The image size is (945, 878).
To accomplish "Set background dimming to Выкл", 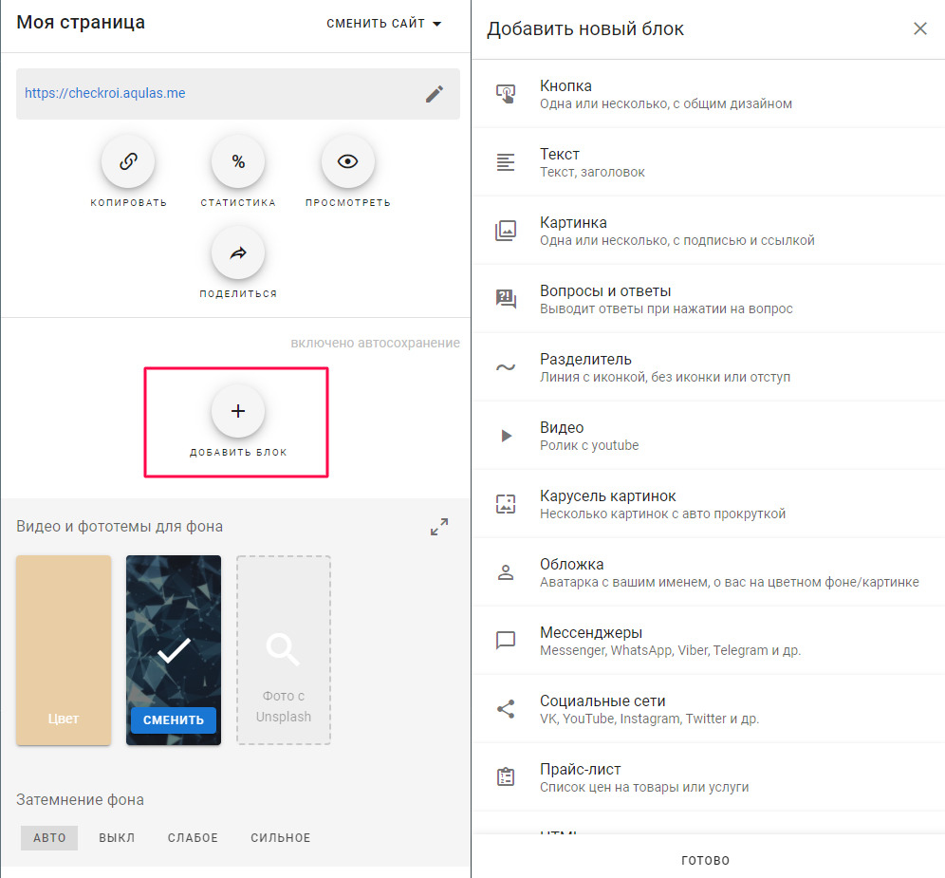I will pyautogui.click(x=117, y=837).
